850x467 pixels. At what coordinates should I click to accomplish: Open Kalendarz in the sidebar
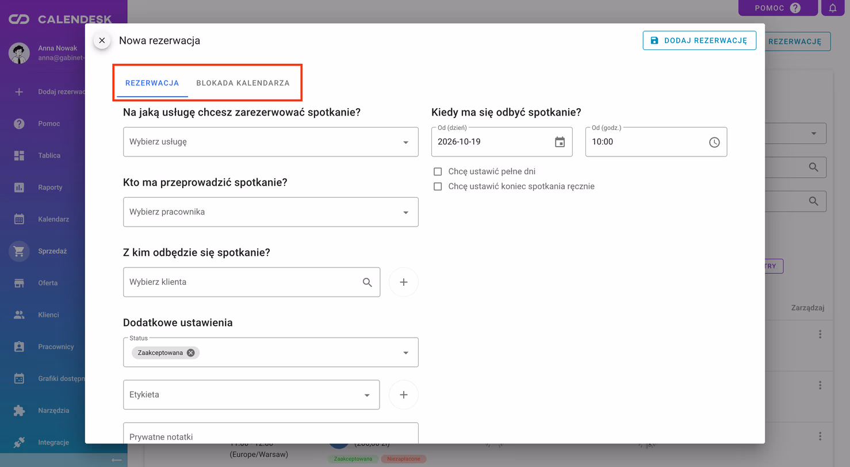43,219
